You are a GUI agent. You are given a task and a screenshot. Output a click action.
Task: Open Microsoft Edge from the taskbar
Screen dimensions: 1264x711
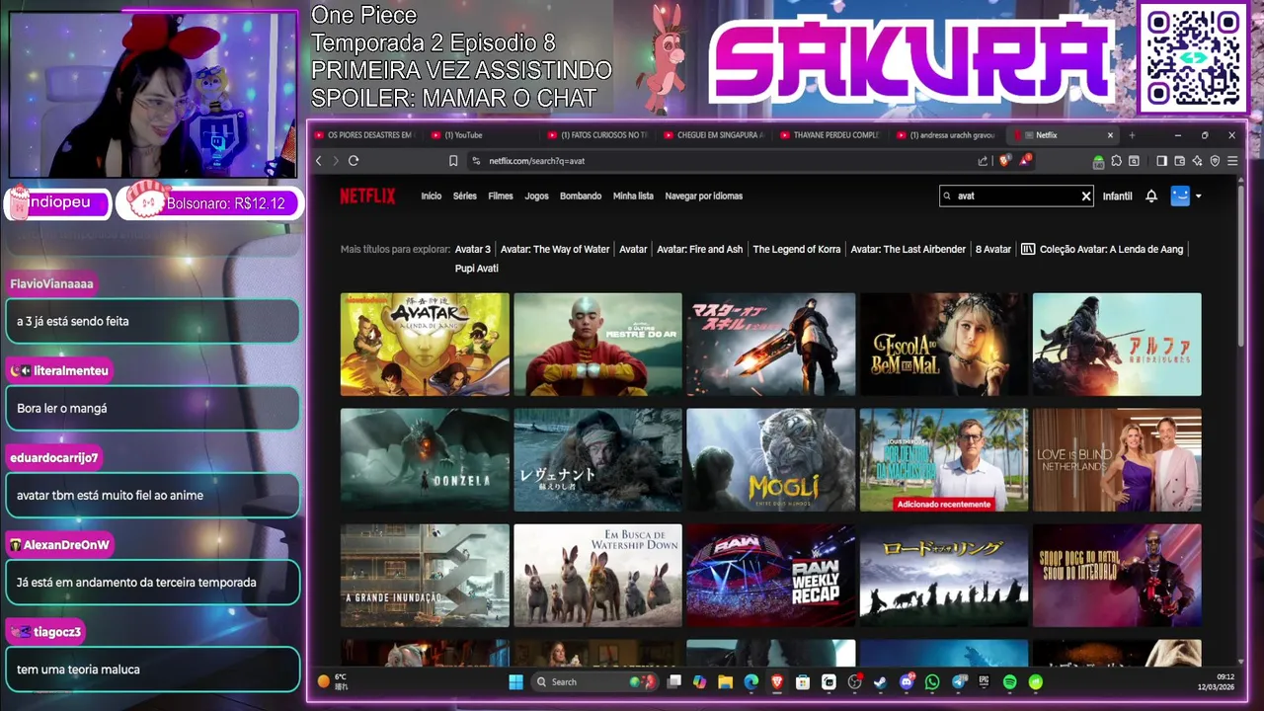(x=751, y=681)
